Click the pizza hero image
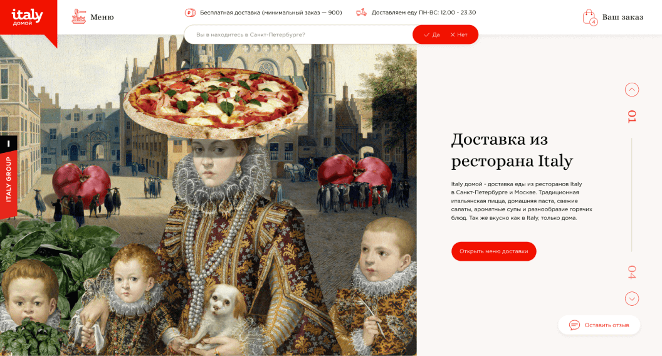This screenshot has width=662, height=356. (x=216, y=102)
